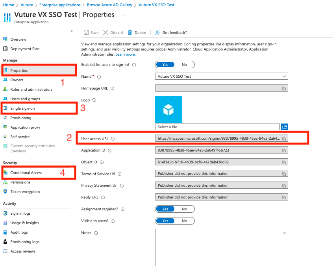
Task: Open Provisioning in the sidebar
Action: (20, 118)
